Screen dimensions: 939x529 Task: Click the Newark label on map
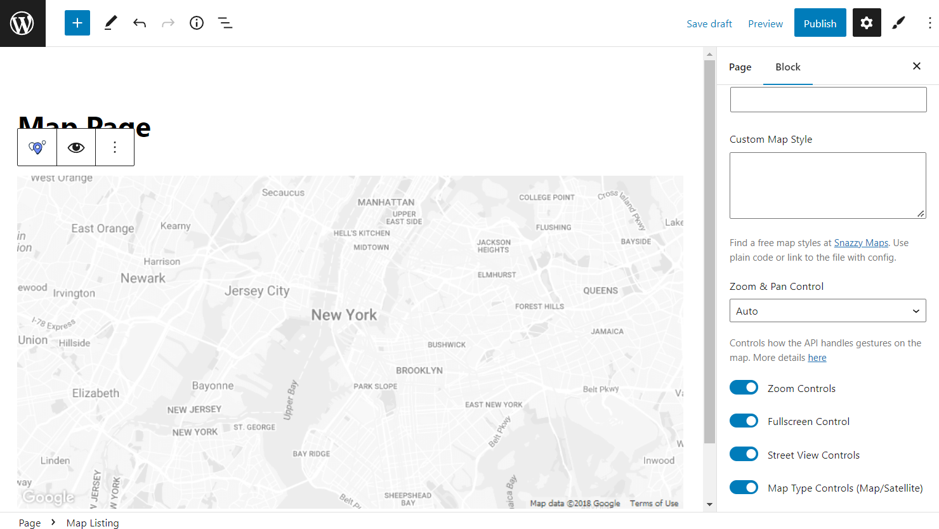click(x=143, y=278)
